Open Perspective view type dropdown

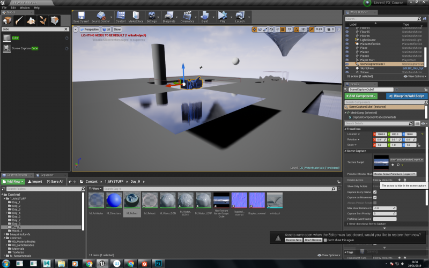click(89, 29)
